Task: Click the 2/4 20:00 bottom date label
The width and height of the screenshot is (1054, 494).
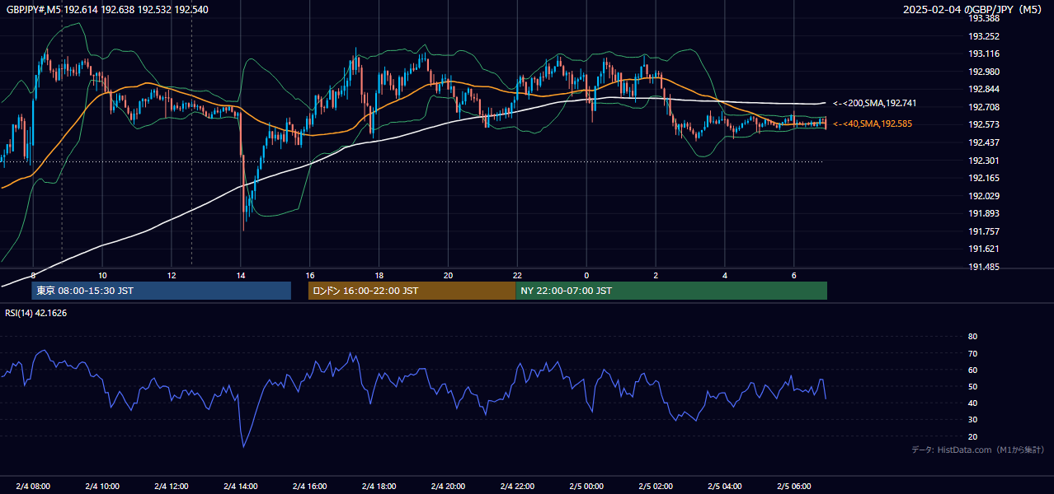Action: [449, 486]
